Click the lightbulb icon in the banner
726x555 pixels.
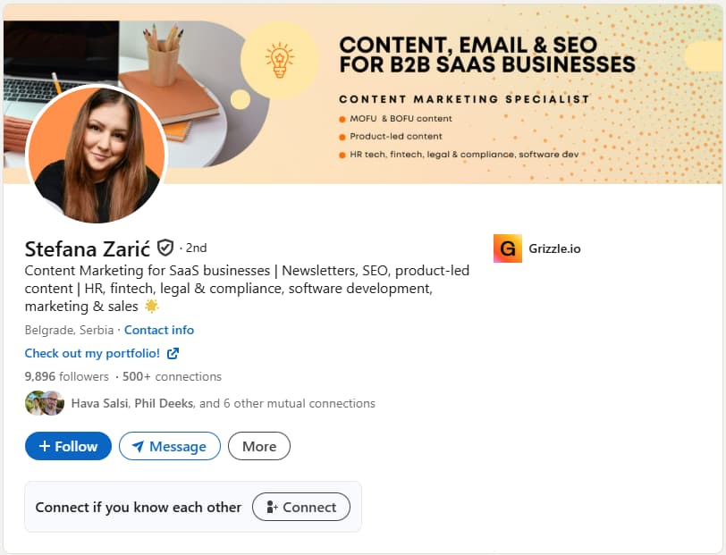coord(279,57)
